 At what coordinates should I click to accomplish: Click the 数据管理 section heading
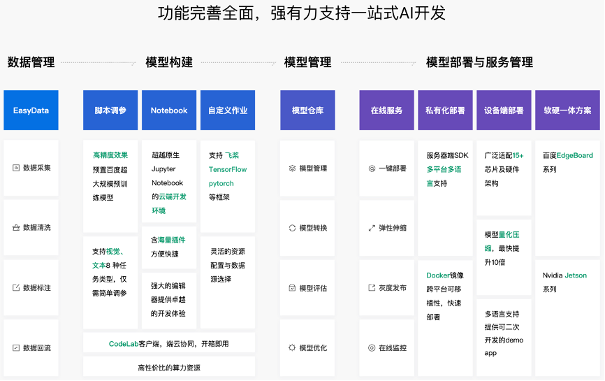pyautogui.click(x=31, y=62)
